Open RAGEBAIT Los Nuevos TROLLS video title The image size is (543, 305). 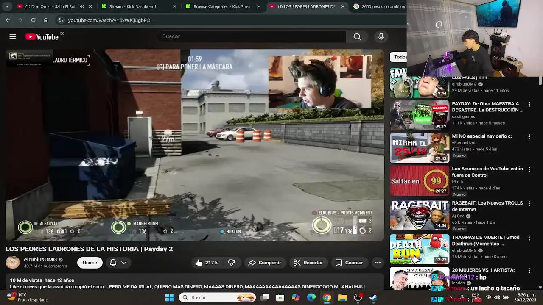(x=487, y=206)
